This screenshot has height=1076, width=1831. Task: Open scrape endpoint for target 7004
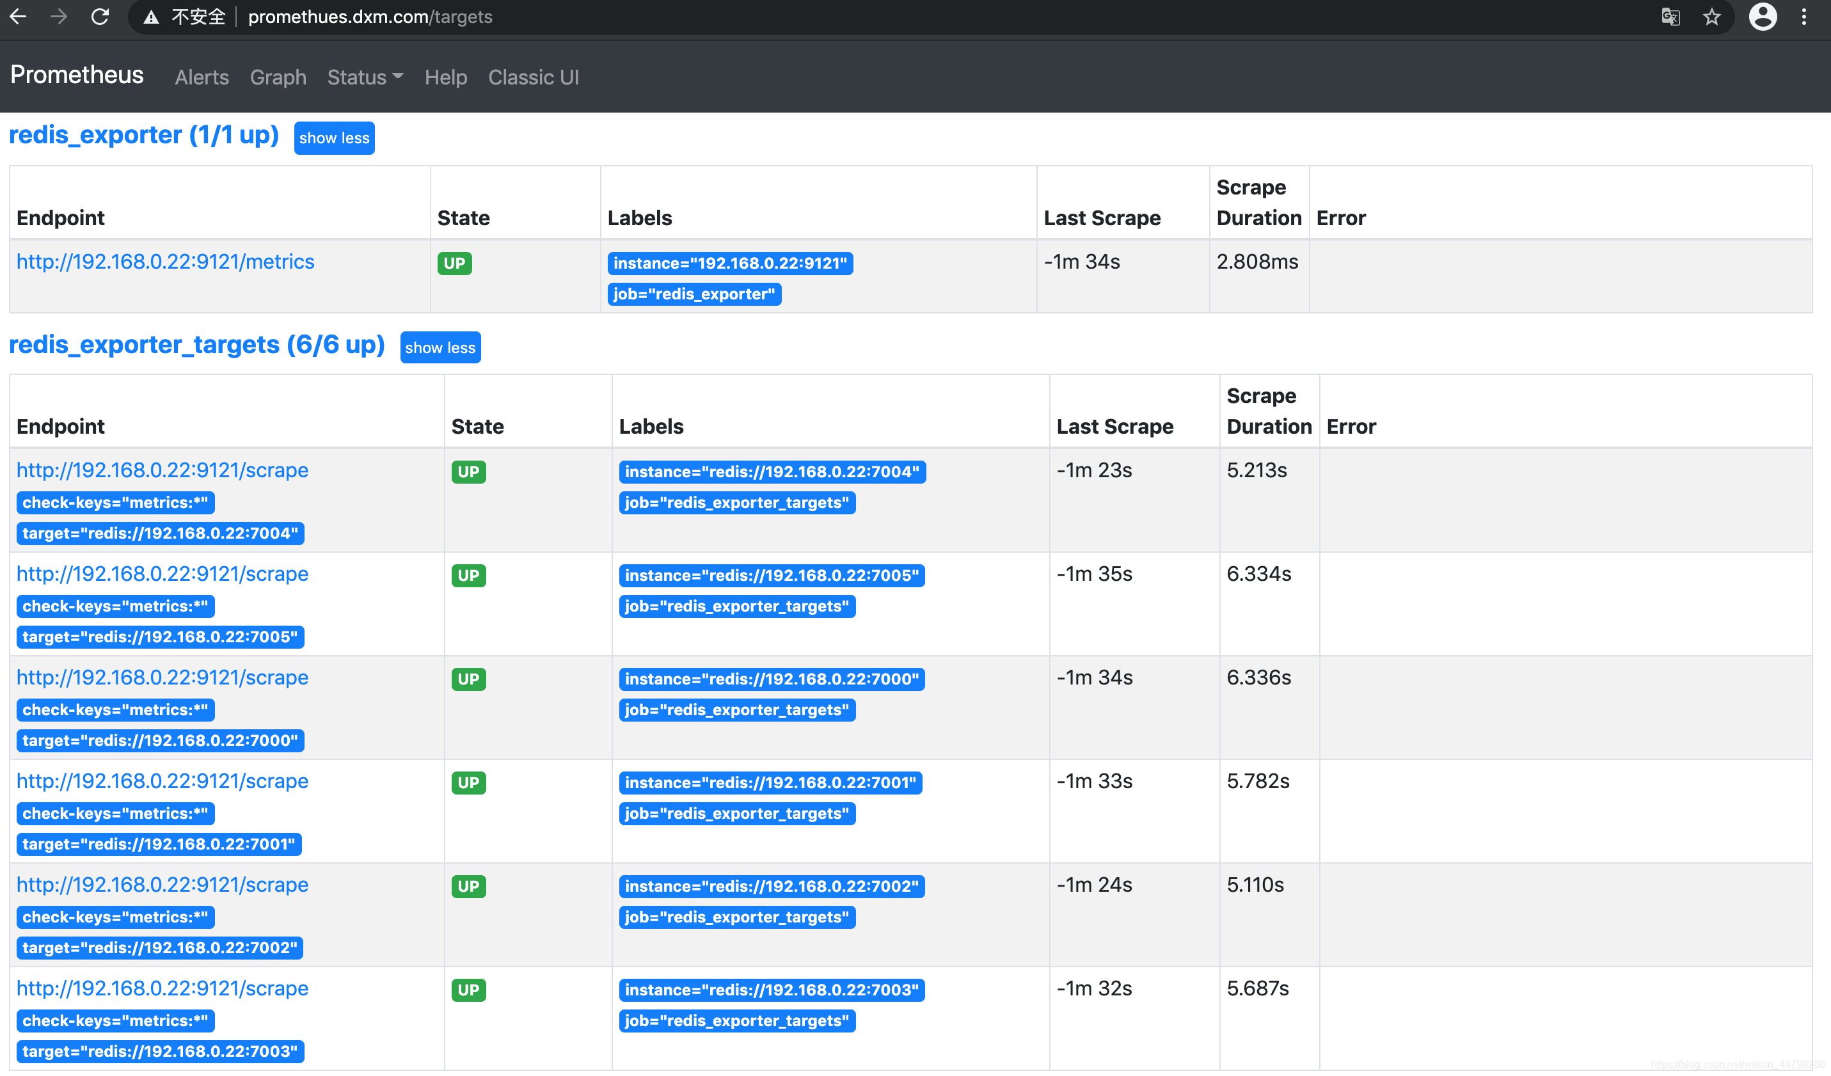coord(162,470)
